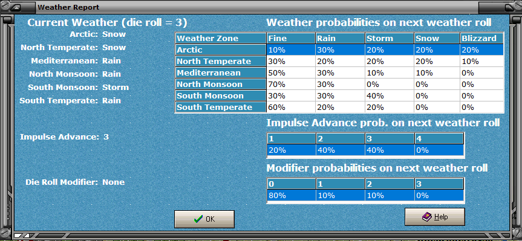The image size is (522, 241).
Task: Select the South Monsoon row label in table
Action: point(221,95)
